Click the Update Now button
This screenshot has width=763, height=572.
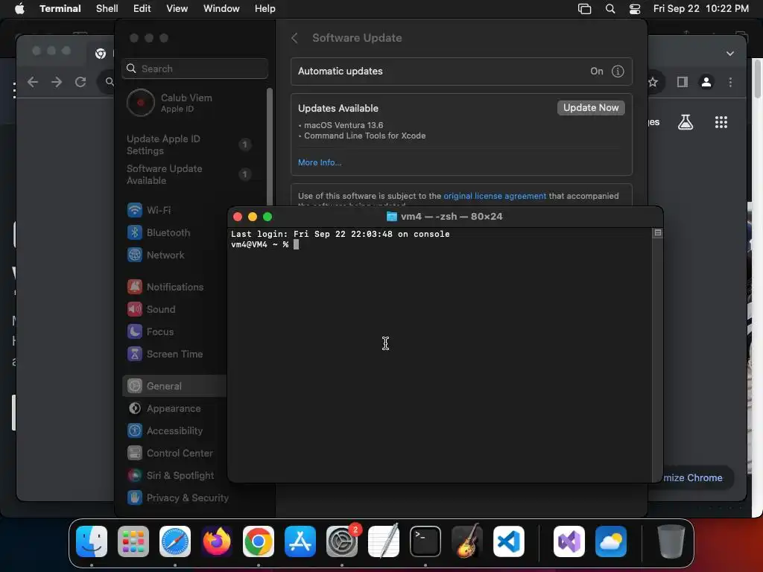pyautogui.click(x=591, y=107)
